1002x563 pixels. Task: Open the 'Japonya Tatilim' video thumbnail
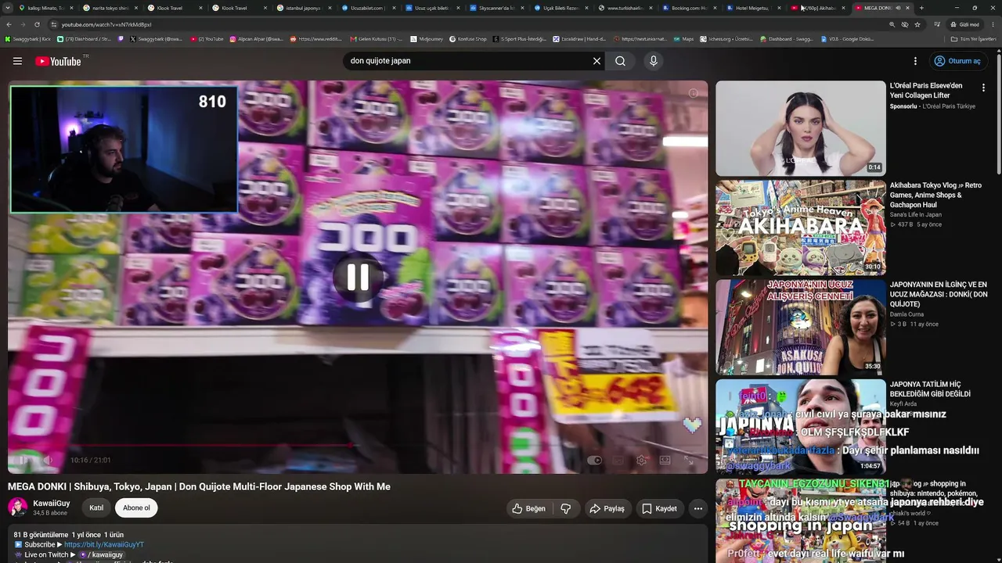[x=800, y=426]
